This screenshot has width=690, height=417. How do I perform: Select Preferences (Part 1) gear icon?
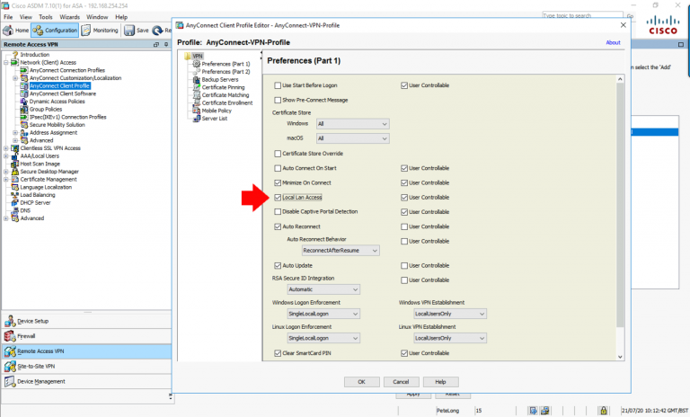[x=196, y=64]
